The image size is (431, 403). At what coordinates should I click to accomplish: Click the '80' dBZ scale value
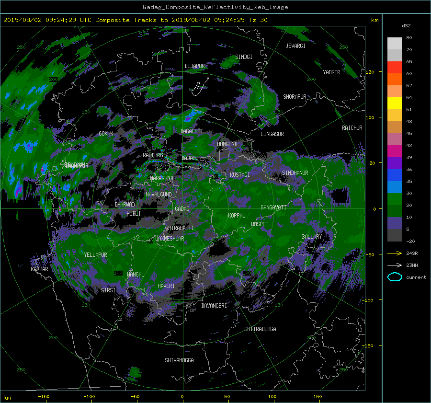(409, 38)
